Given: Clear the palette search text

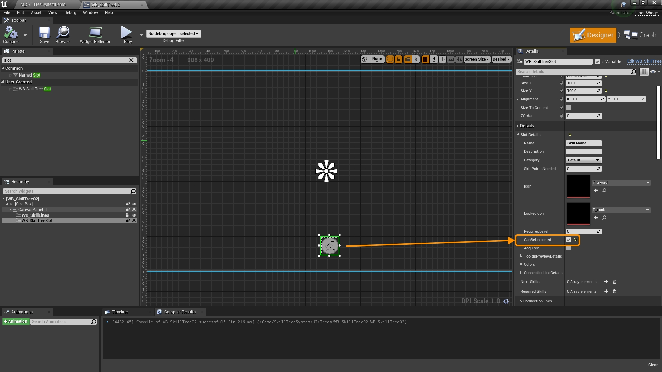Looking at the screenshot, I should pyautogui.click(x=131, y=60).
